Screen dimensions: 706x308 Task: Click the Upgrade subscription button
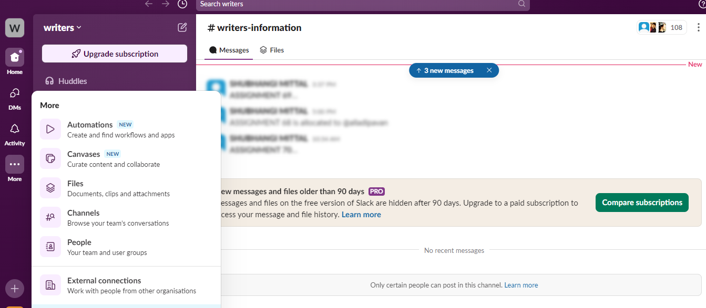115,54
